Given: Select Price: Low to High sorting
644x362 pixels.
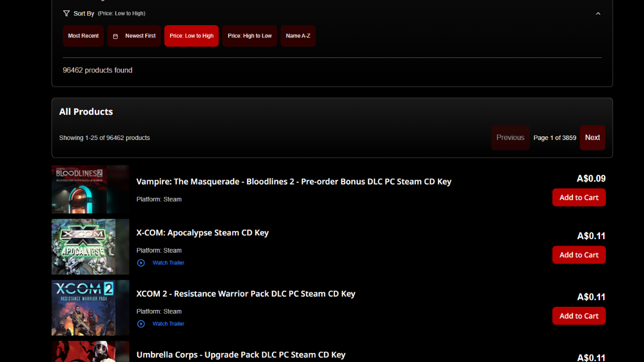Looking at the screenshot, I should click(x=192, y=36).
